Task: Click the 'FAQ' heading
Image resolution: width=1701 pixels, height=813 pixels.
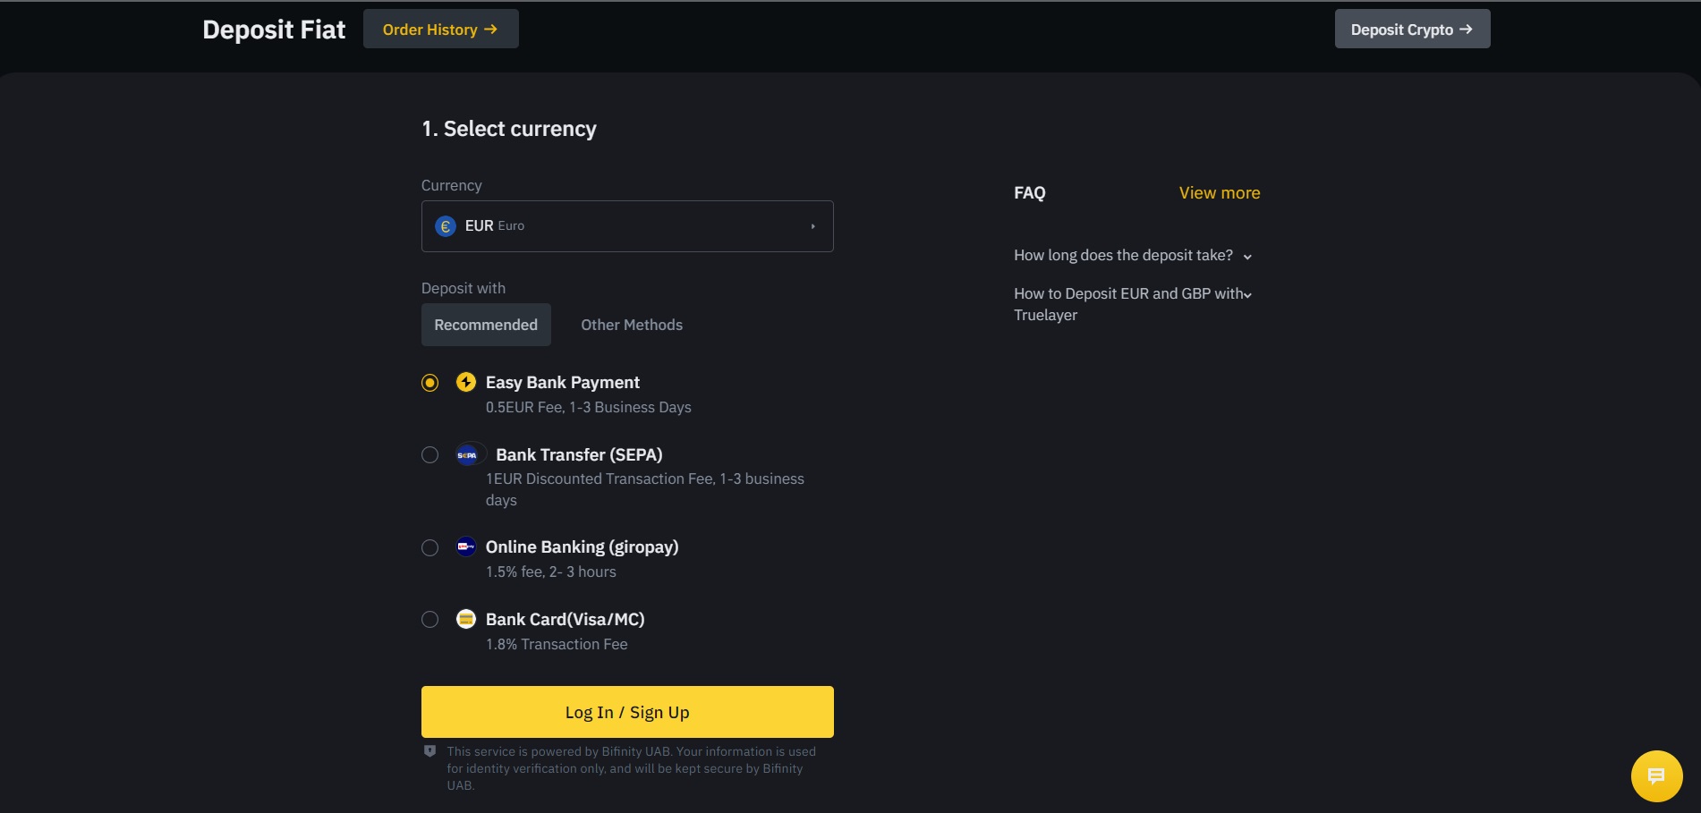Action: click(1030, 193)
